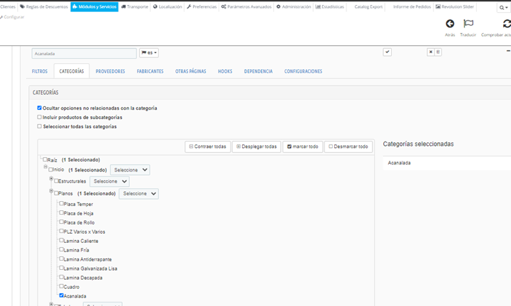Click the Contraer todas button
This screenshot has width=511, height=306.
[x=208, y=147]
